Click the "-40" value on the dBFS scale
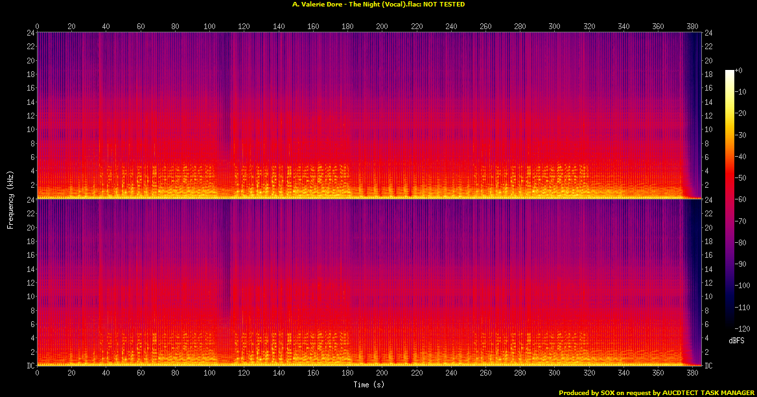 pos(741,156)
